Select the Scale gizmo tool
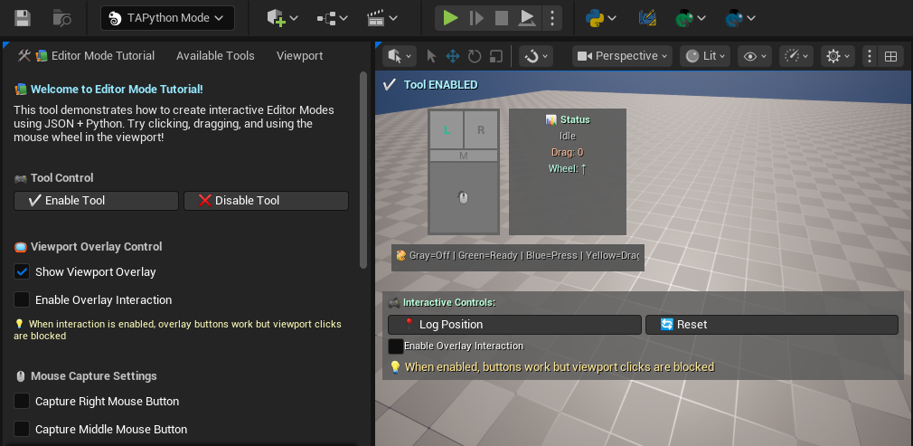Viewport: 913px width, 446px height. pyautogui.click(x=496, y=56)
